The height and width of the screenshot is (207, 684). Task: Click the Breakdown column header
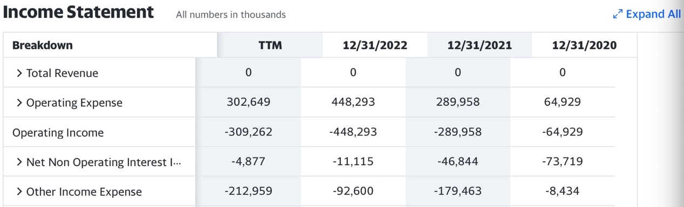(43, 45)
